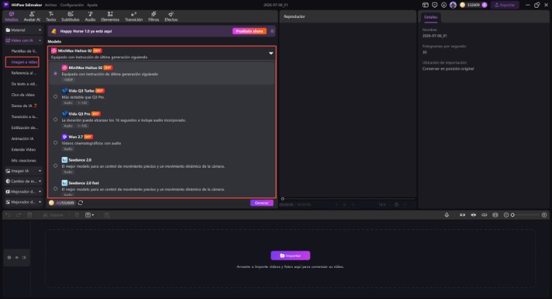The width and height of the screenshot is (552, 299).
Task: Click the Importar button
Action: point(290,255)
